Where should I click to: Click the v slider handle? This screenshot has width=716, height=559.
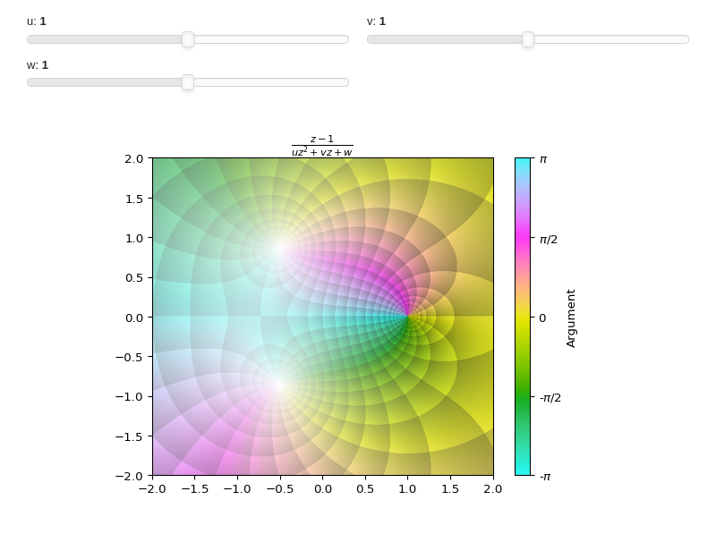pos(528,39)
